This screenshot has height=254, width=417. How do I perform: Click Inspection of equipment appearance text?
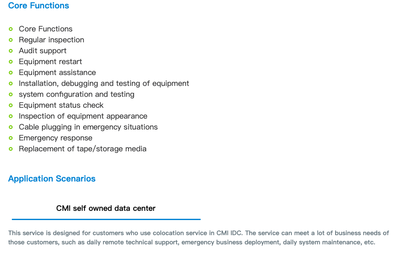click(x=83, y=116)
